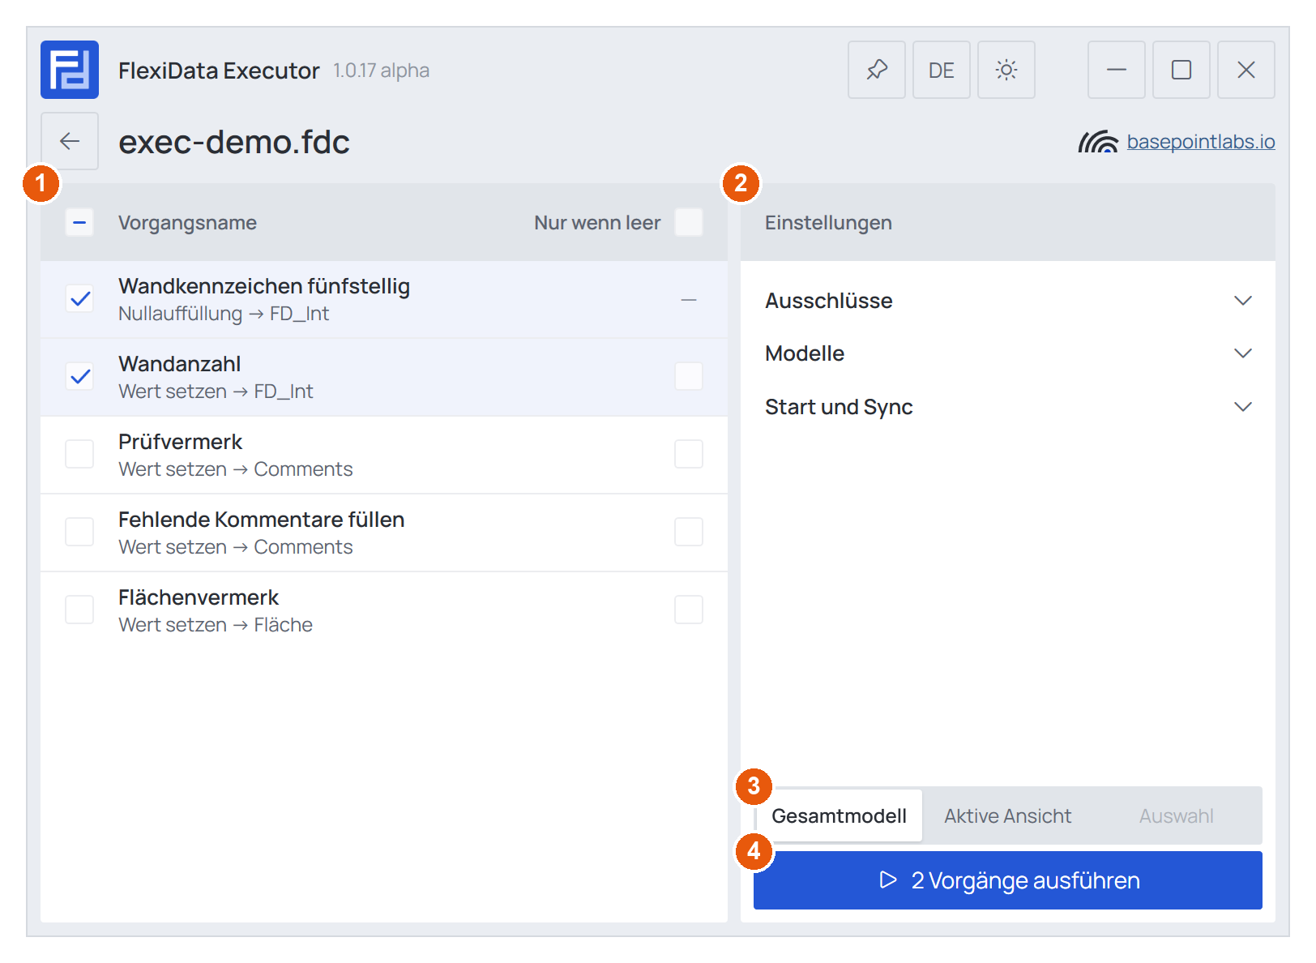Minimize the FlexiData Executor window
1316x963 pixels.
[x=1117, y=70]
